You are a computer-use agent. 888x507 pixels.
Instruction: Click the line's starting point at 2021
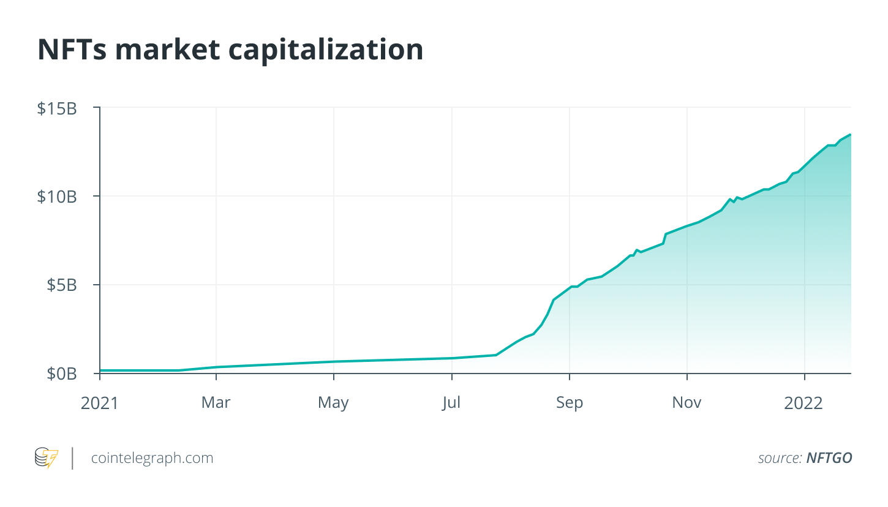pos(100,370)
